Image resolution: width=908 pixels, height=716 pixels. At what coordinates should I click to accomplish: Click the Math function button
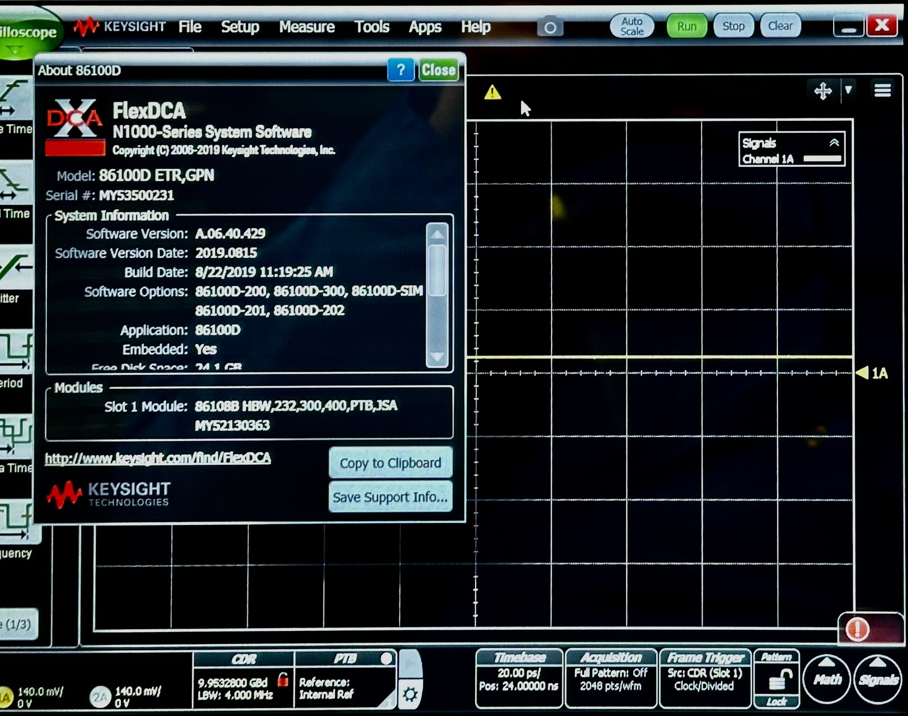point(827,680)
